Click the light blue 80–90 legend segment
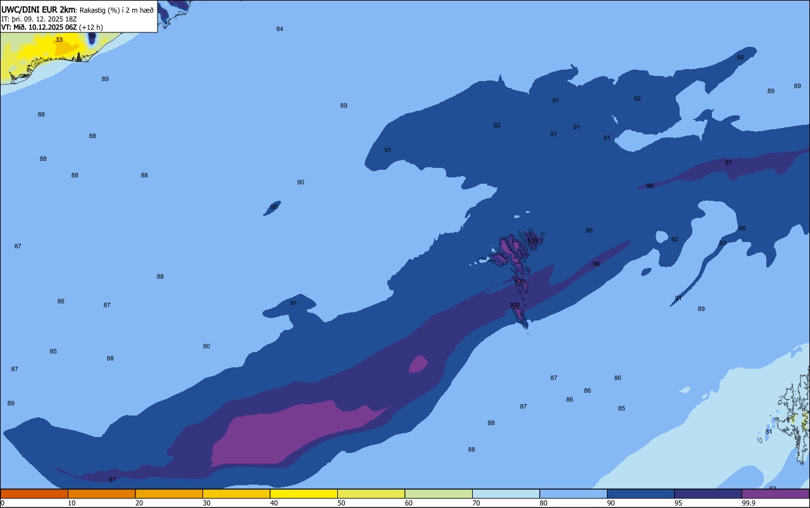 coord(573,493)
